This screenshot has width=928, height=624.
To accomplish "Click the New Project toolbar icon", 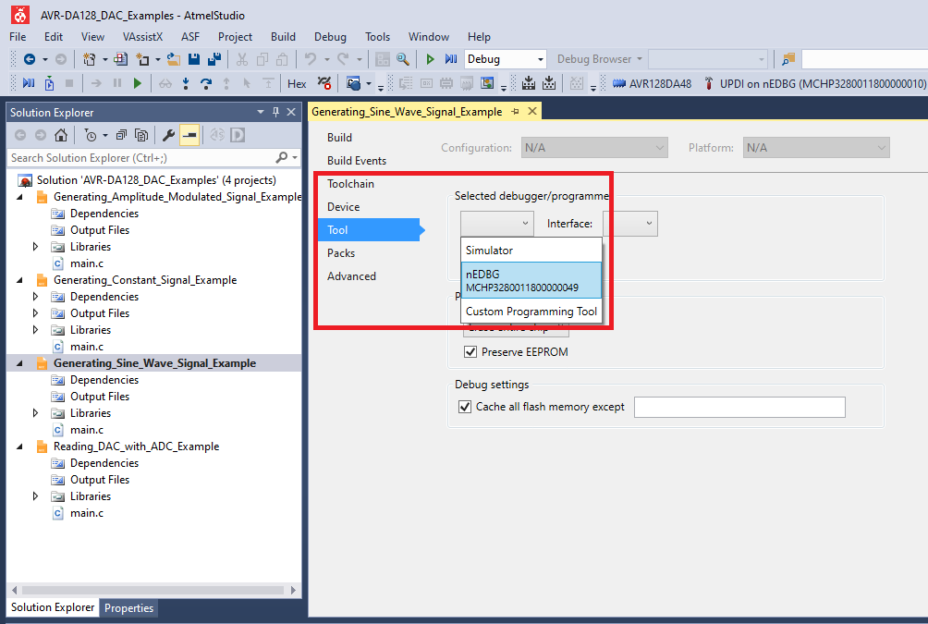I will tap(90, 59).
